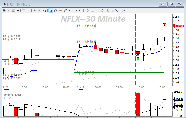Reset chart zoom with the fit icon

point(44,11)
